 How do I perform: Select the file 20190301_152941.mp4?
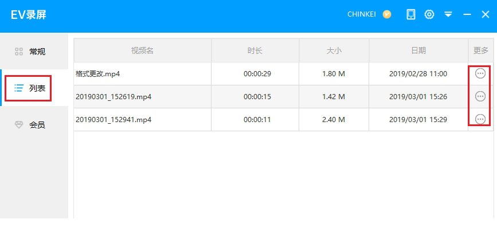tap(114, 120)
